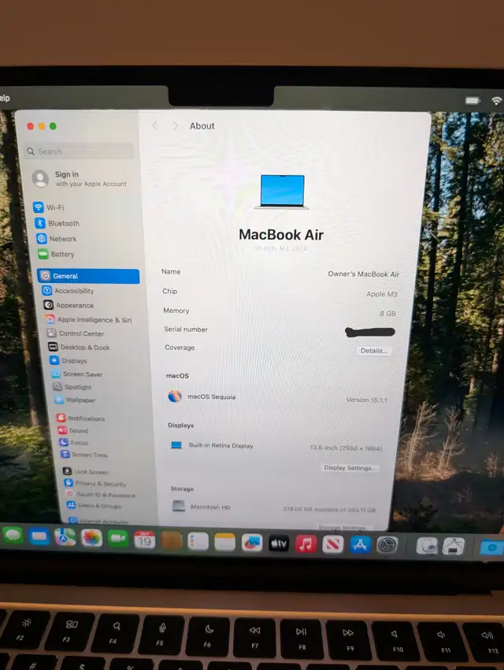This screenshot has width=504, height=670.
Task: Click the "8 GB" memory value
Action: (x=387, y=313)
